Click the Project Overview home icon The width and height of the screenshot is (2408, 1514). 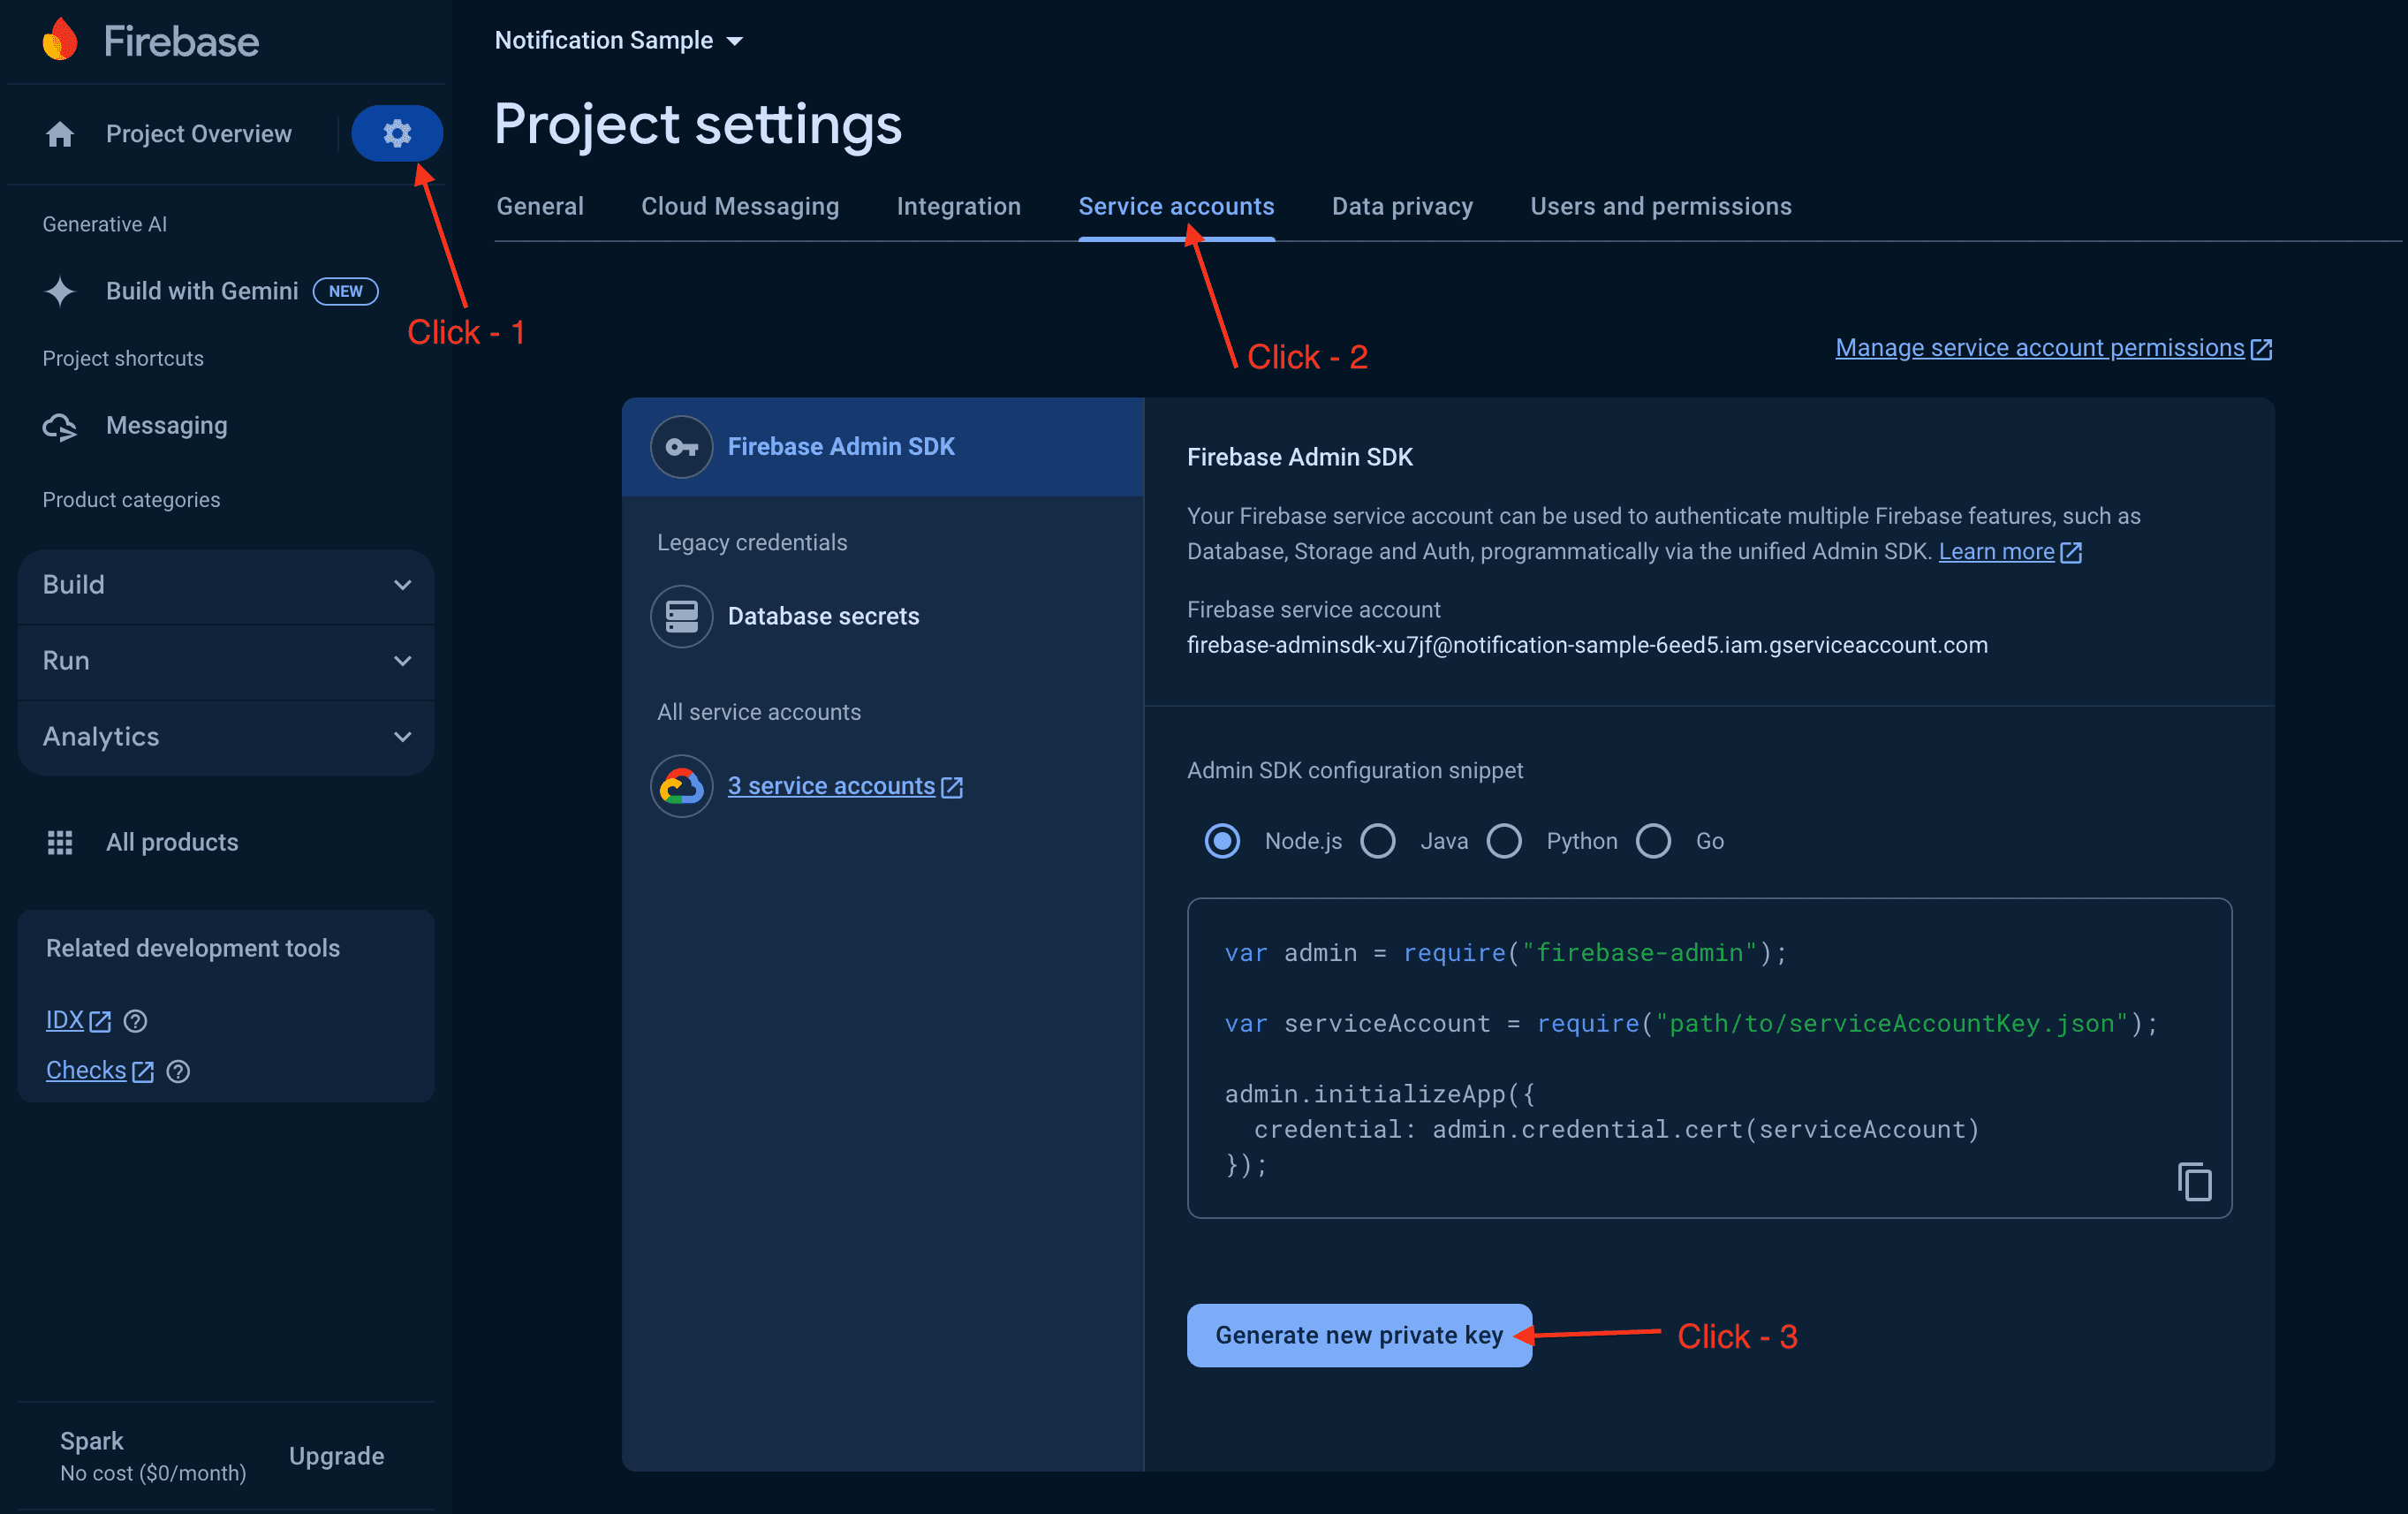click(60, 134)
